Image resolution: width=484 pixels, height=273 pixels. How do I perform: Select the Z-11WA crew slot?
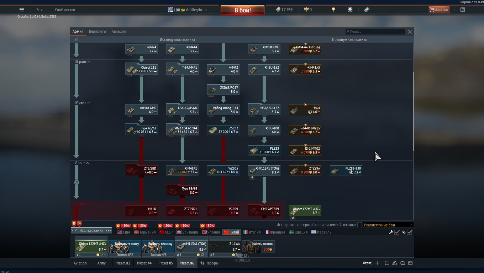point(225,246)
